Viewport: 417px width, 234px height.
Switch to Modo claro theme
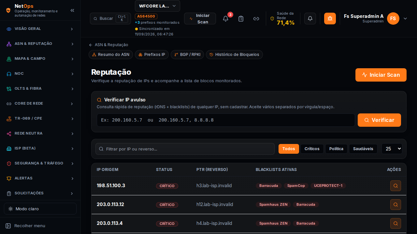(x=40, y=209)
